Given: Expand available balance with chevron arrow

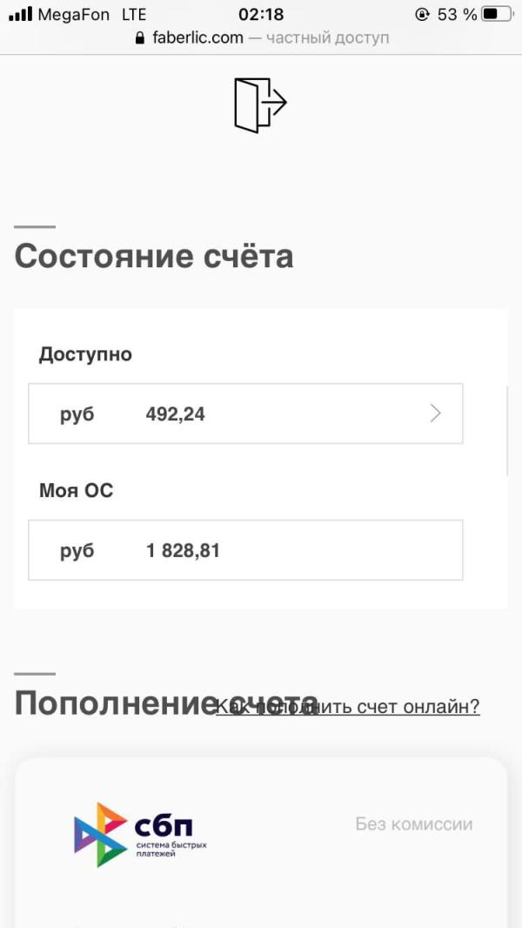Looking at the screenshot, I should coord(436,414).
